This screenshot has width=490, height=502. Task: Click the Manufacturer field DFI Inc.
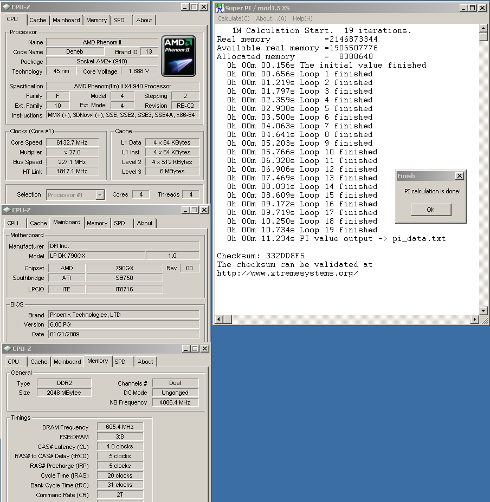124,246
